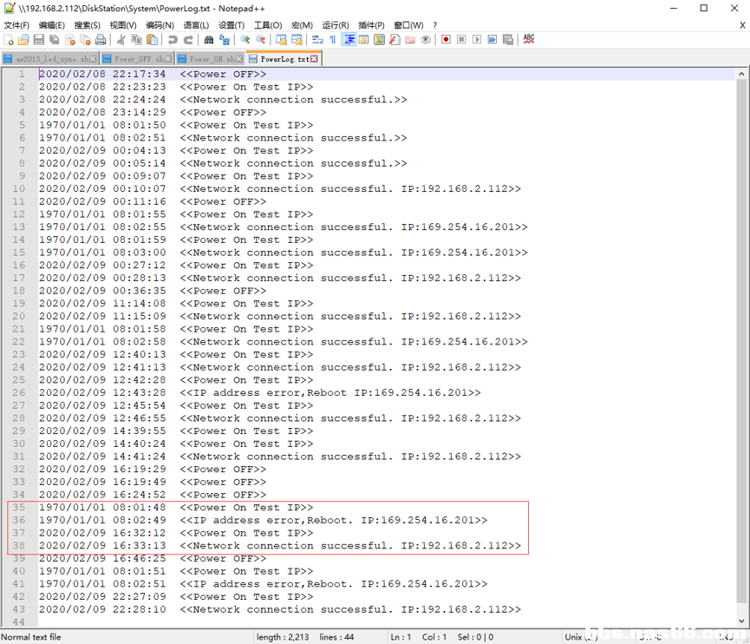Click the X close-document button right of the menu bar

[x=742, y=25]
